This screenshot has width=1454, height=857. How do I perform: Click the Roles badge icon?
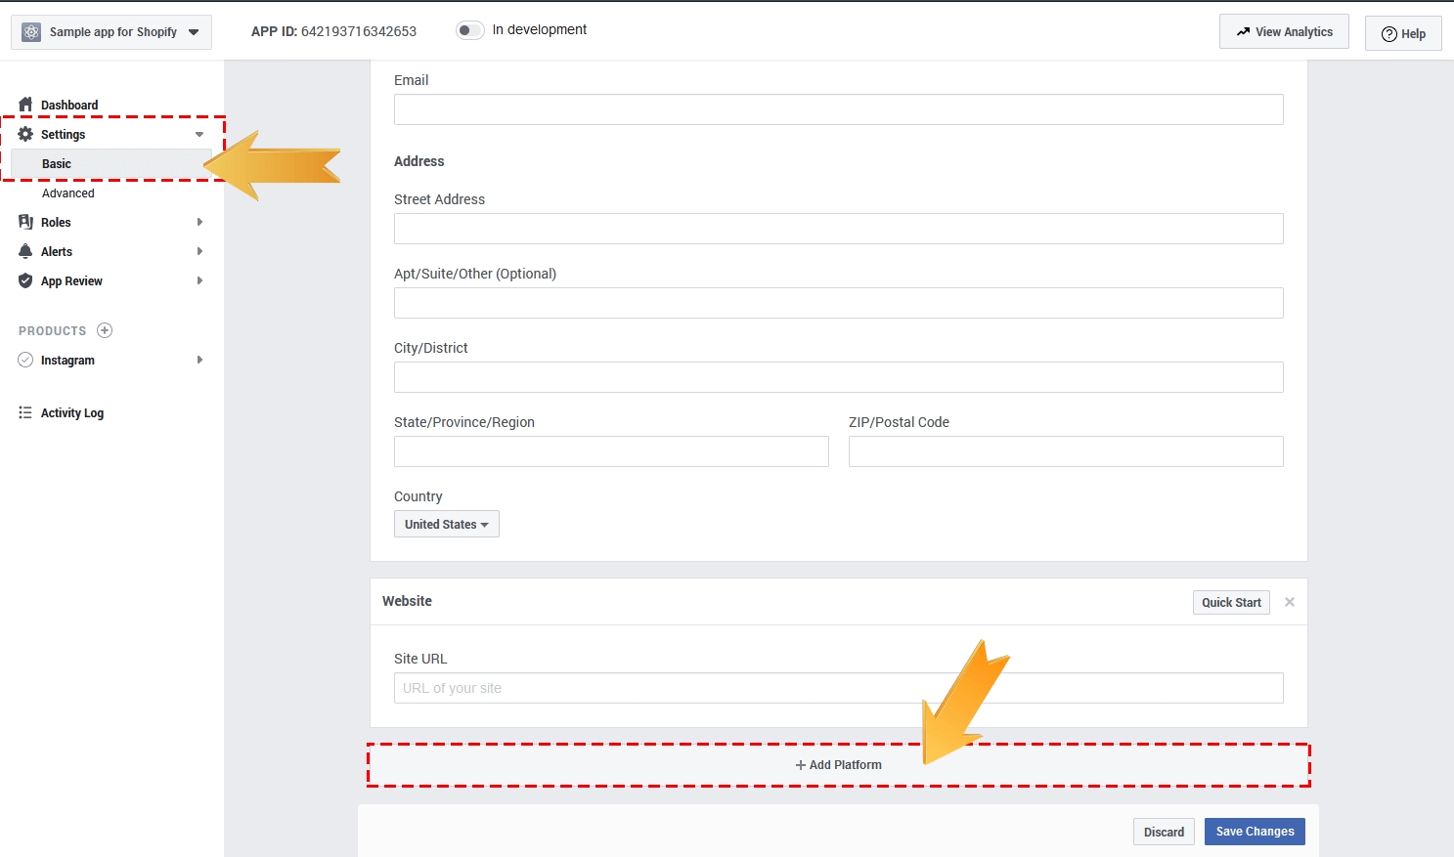(x=25, y=222)
